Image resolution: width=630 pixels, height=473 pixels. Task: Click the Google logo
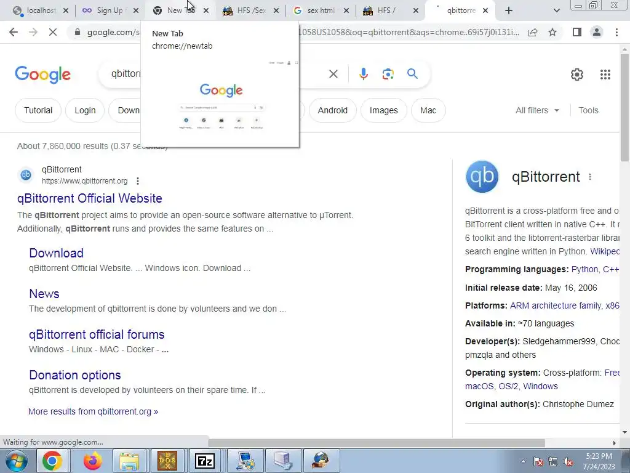click(x=43, y=75)
